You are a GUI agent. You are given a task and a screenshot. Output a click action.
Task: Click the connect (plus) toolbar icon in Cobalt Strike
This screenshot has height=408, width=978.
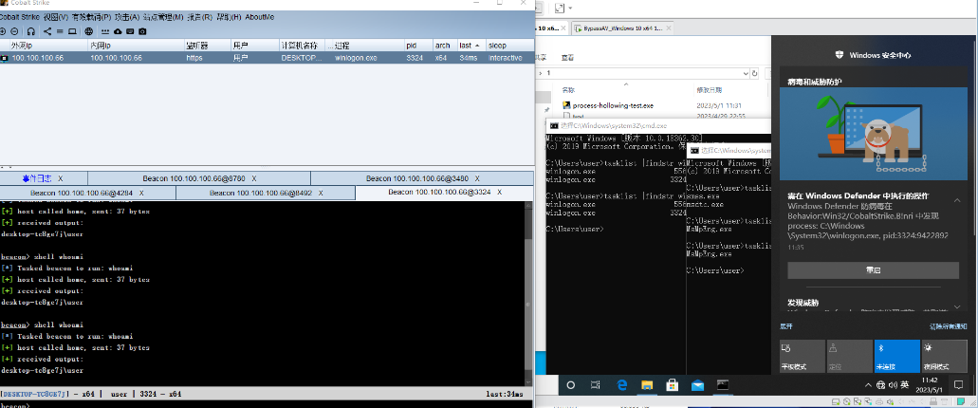coord(3,31)
